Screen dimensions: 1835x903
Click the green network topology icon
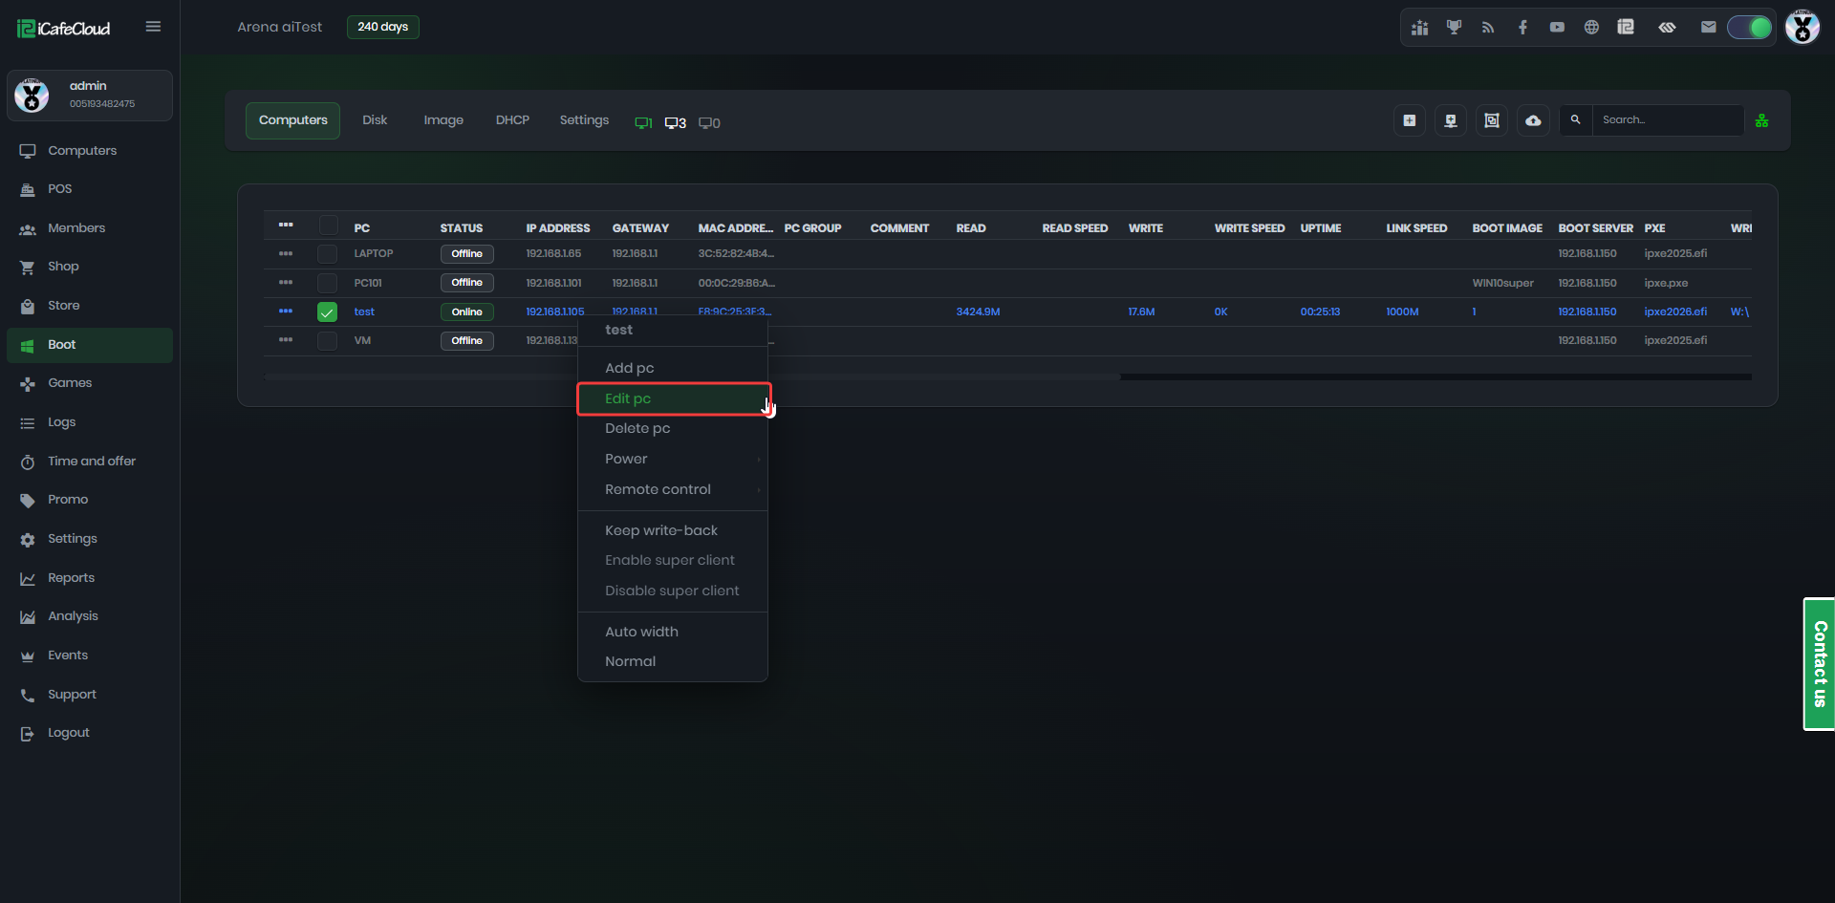pos(1761,120)
